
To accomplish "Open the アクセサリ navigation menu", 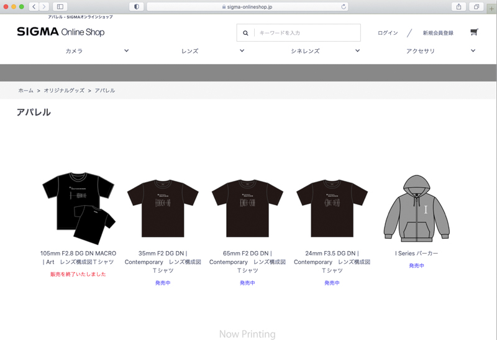I will pos(421,51).
